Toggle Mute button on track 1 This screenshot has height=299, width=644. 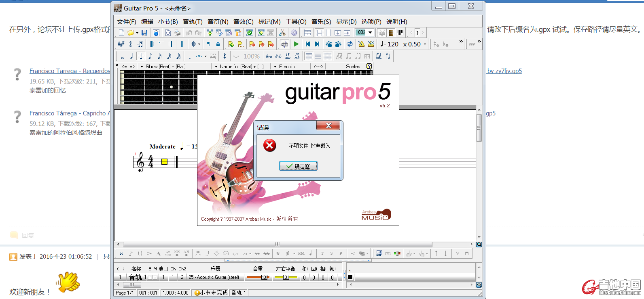point(155,277)
